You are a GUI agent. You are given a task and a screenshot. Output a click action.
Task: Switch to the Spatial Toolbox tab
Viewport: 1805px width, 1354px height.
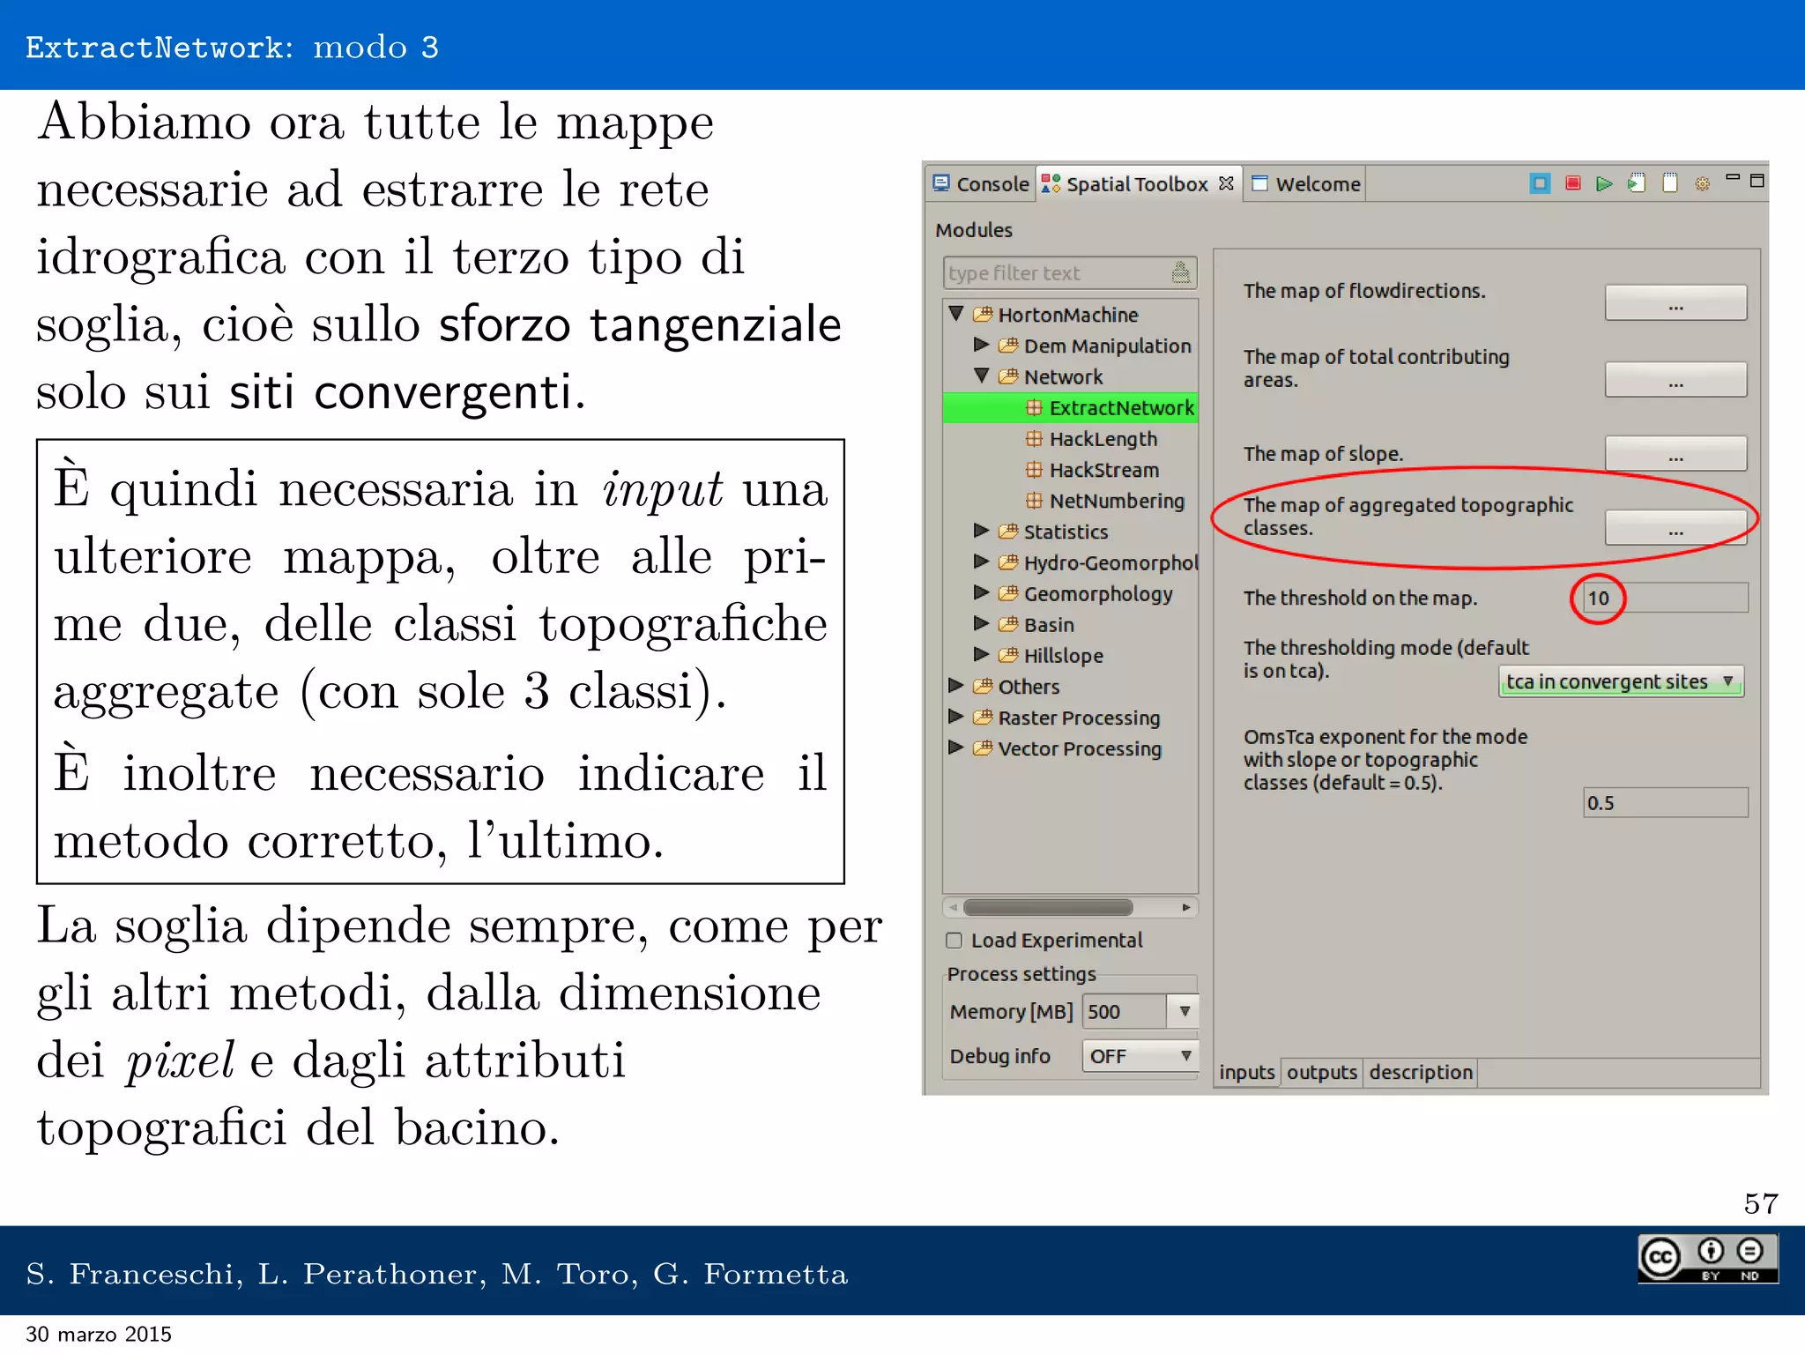[1137, 183]
